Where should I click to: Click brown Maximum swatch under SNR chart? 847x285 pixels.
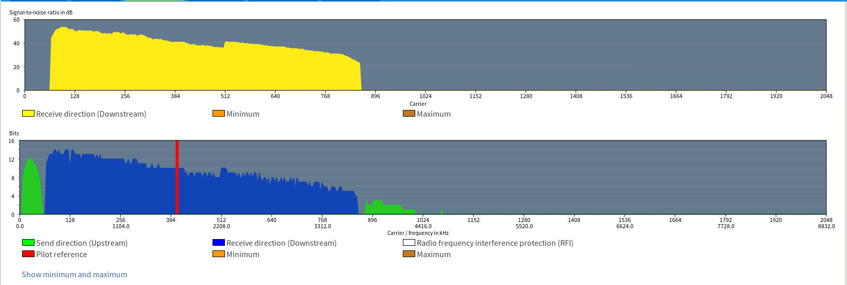[x=409, y=114]
